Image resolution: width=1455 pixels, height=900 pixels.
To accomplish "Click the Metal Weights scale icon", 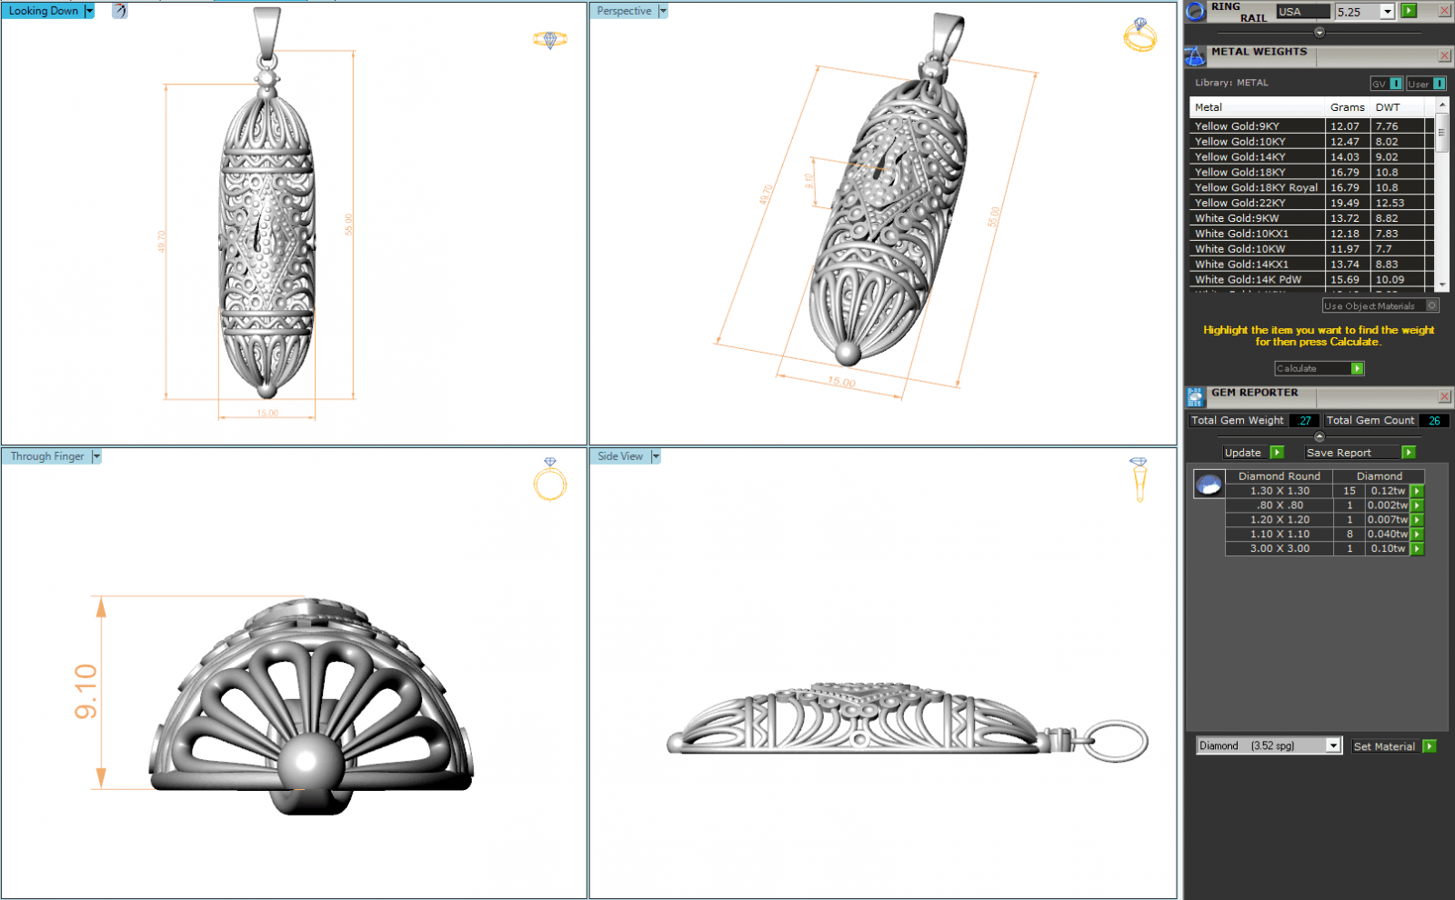I will click(1195, 56).
